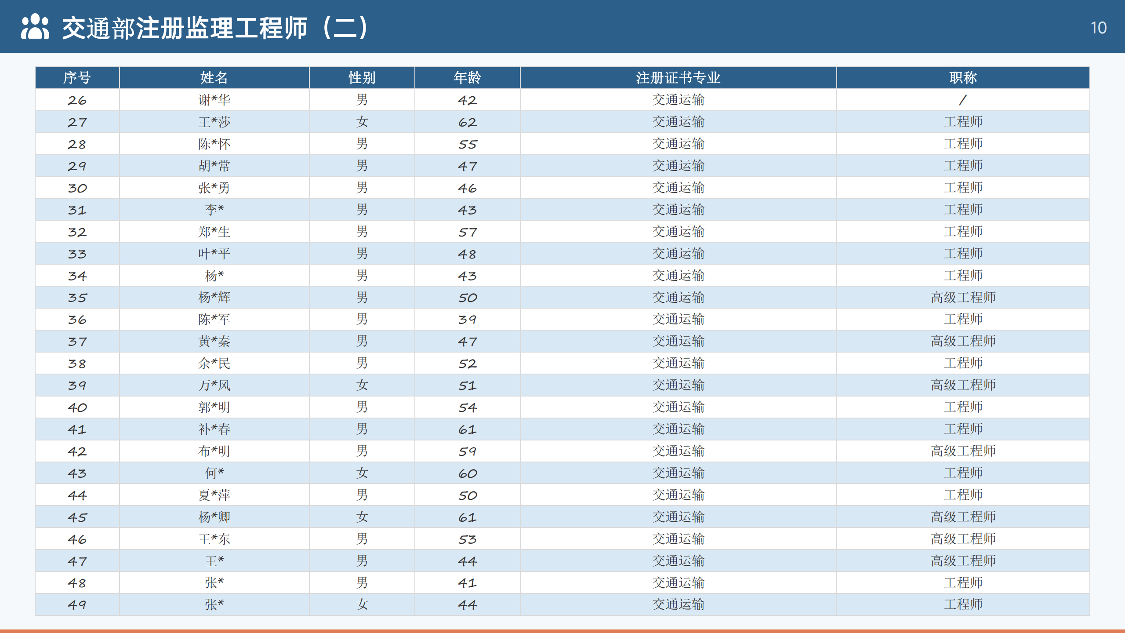Click the name cell 补*春
Screen dimensions: 1125x633
click(x=214, y=429)
